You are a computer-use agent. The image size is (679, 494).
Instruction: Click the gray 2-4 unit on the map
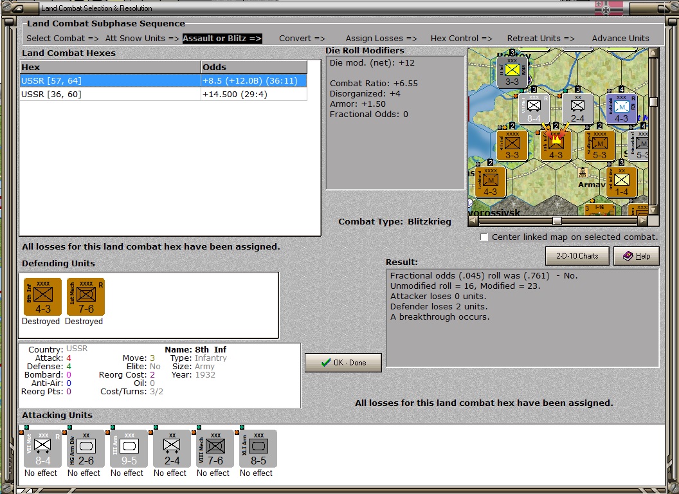[577, 109]
